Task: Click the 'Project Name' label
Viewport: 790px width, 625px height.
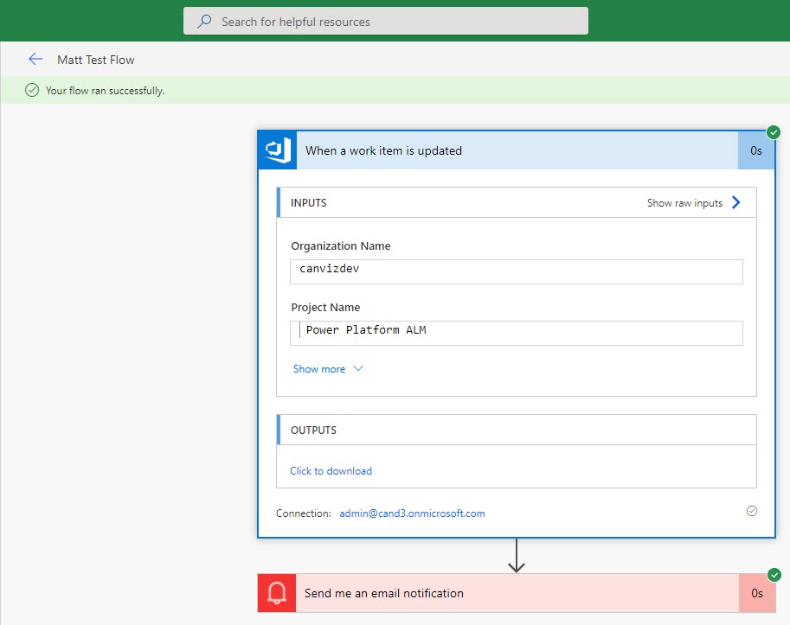Action: tap(325, 308)
